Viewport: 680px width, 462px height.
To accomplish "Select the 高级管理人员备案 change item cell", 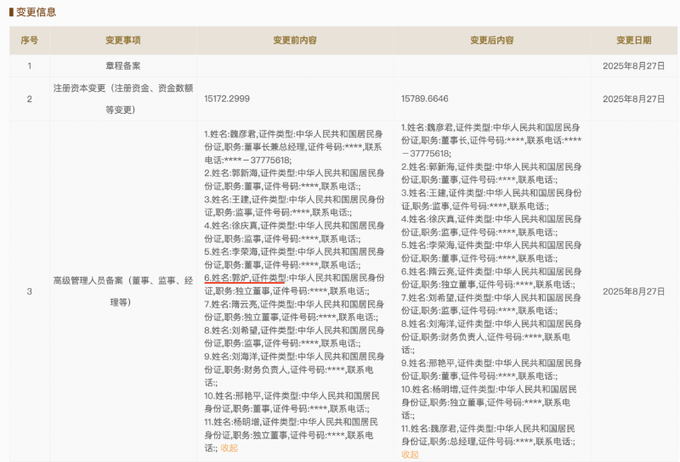I will (x=123, y=291).
